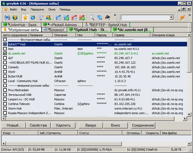Click the toolbar combo box text field
Viewport: 193px width, 153px height.
coord(145,17)
